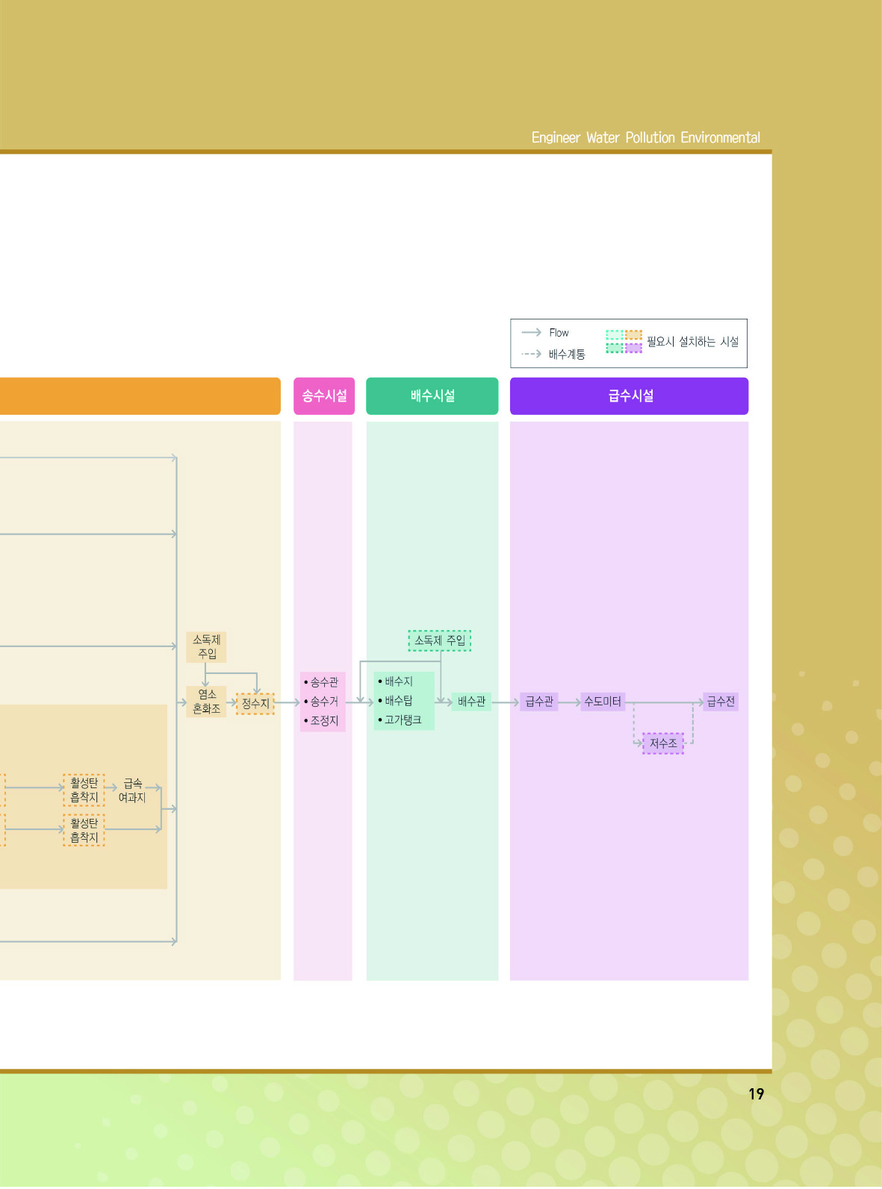Select the green 배수시설 header
882x1189 pixels.
432,396
